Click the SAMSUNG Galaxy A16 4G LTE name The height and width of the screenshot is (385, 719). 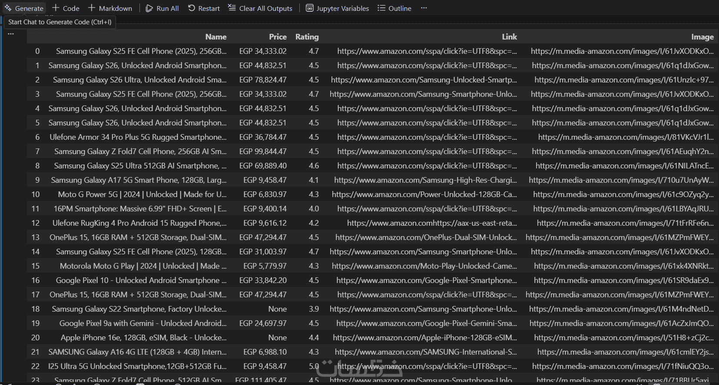coord(137,352)
